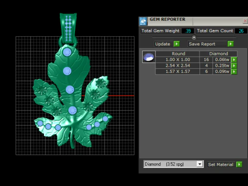Open the Diamond material dropdown

pos(200,164)
